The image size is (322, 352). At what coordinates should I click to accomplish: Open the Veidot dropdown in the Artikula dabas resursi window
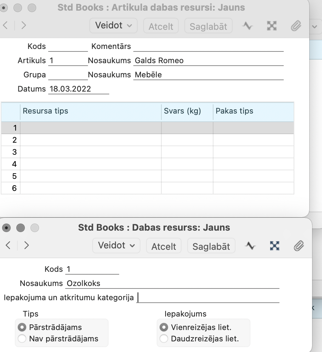click(113, 26)
